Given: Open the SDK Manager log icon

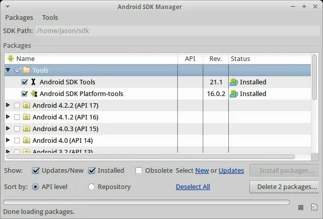Looking at the screenshot, I should coord(313,207).
